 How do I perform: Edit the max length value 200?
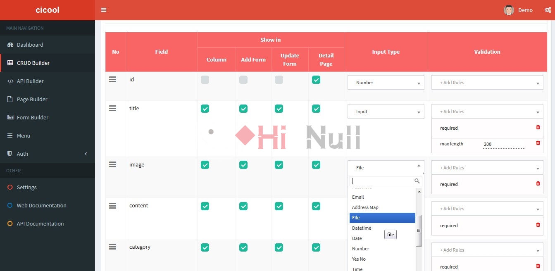503,144
